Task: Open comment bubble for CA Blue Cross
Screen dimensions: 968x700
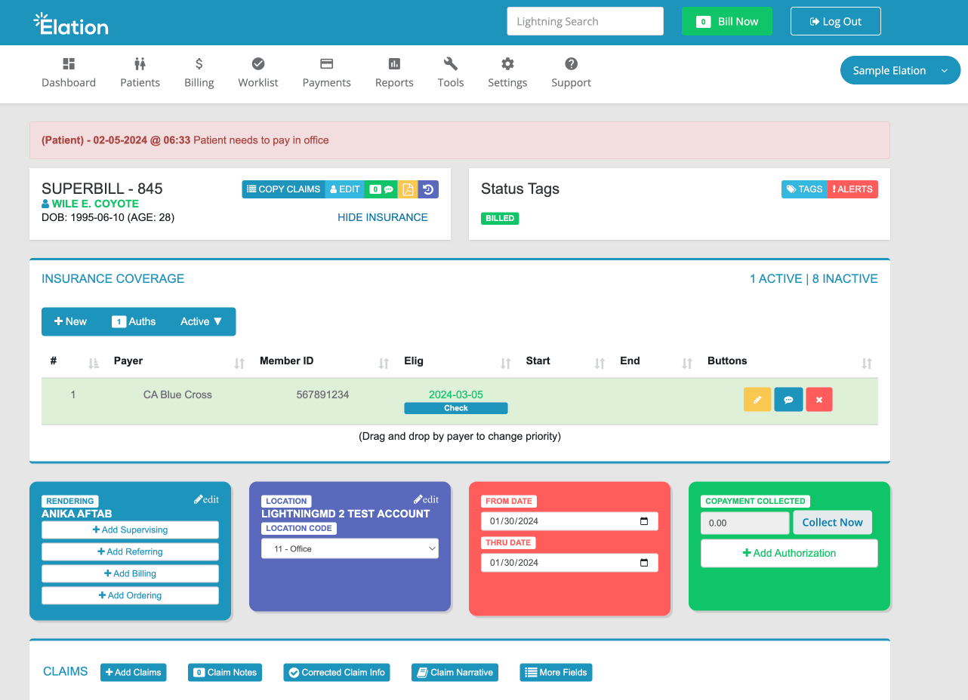Action: (788, 400)
